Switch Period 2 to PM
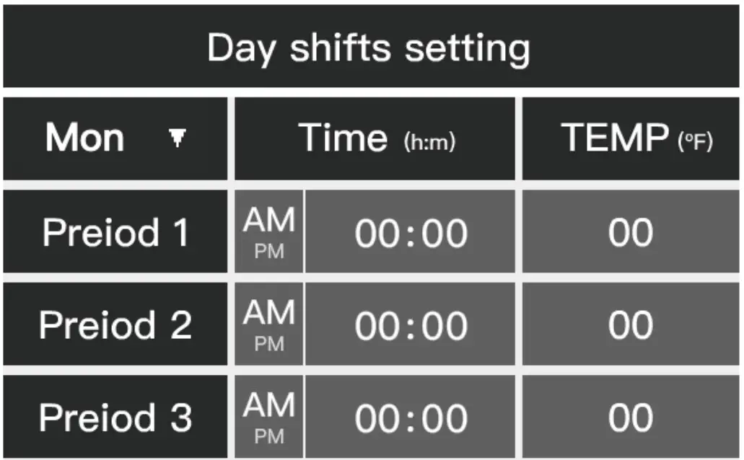 (268, 323)
